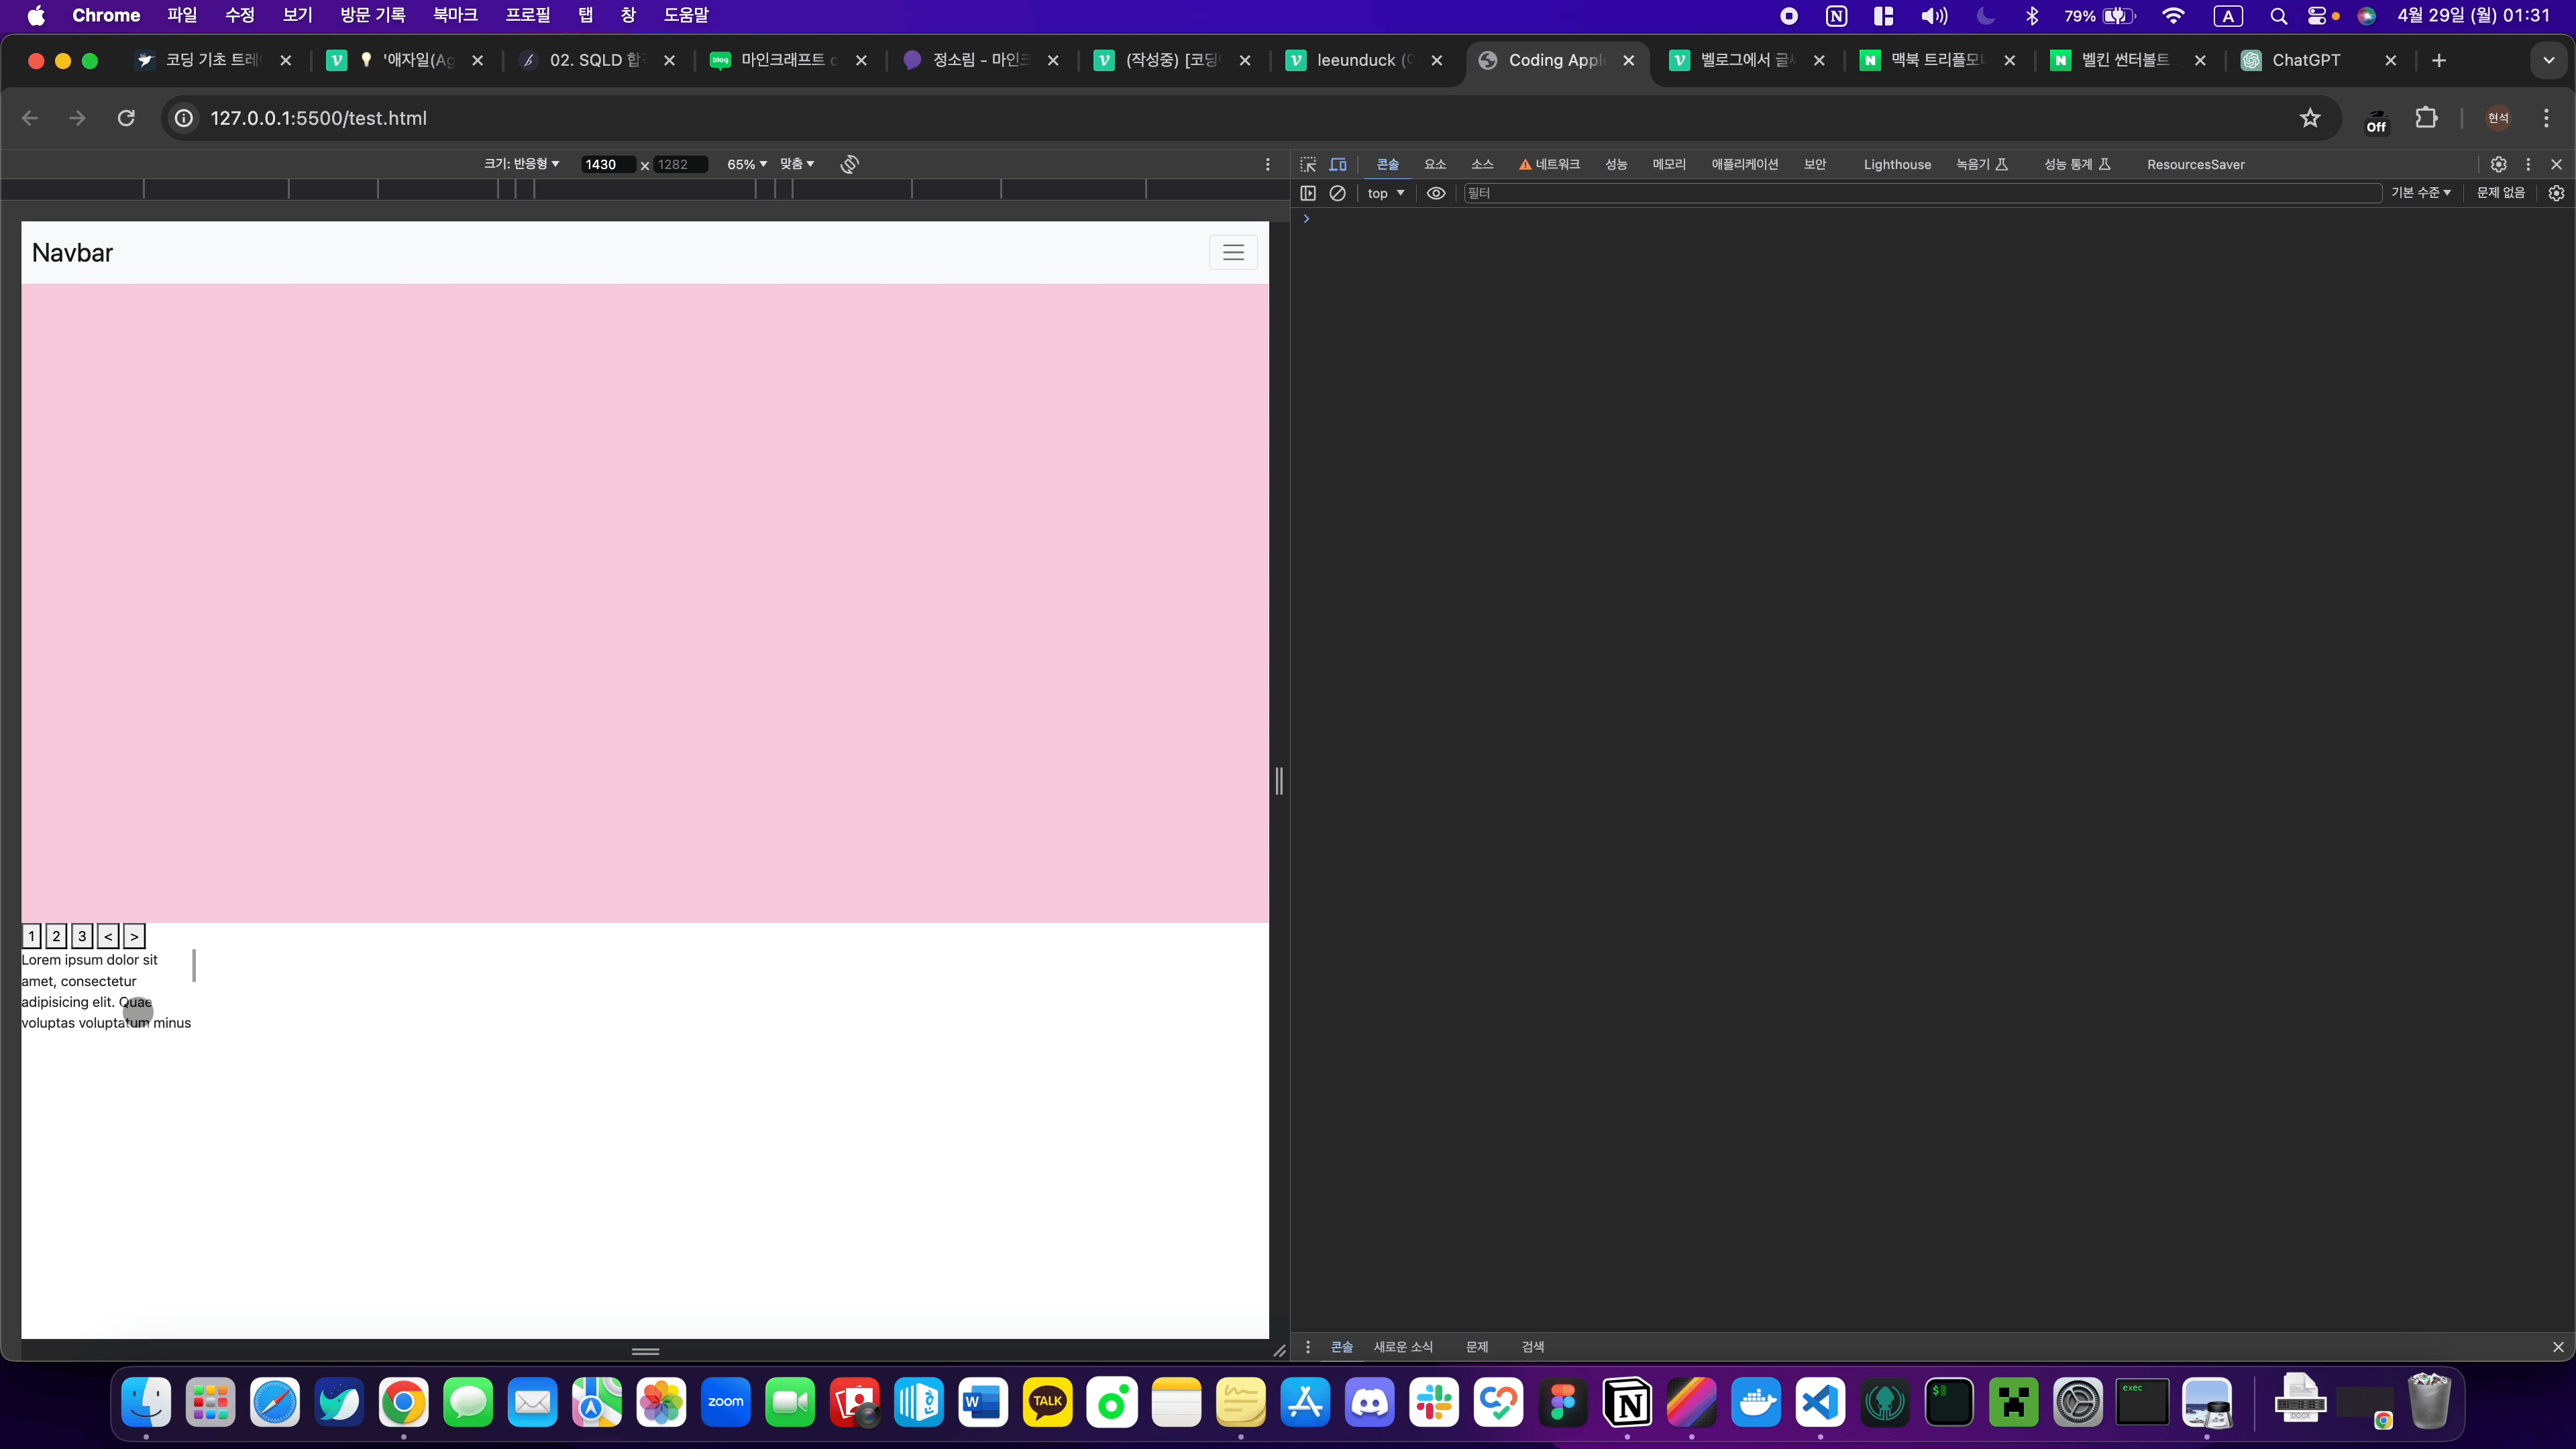The height and width of the screenshot is (1449, 2576).
Task: Open the 65% zoom level dropdown
Action: [746, 164]
